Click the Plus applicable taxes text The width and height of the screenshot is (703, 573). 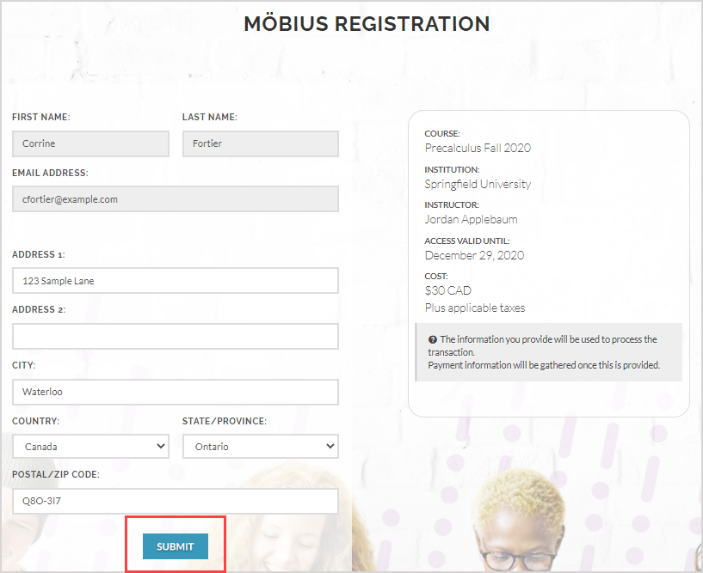[474, 308]
